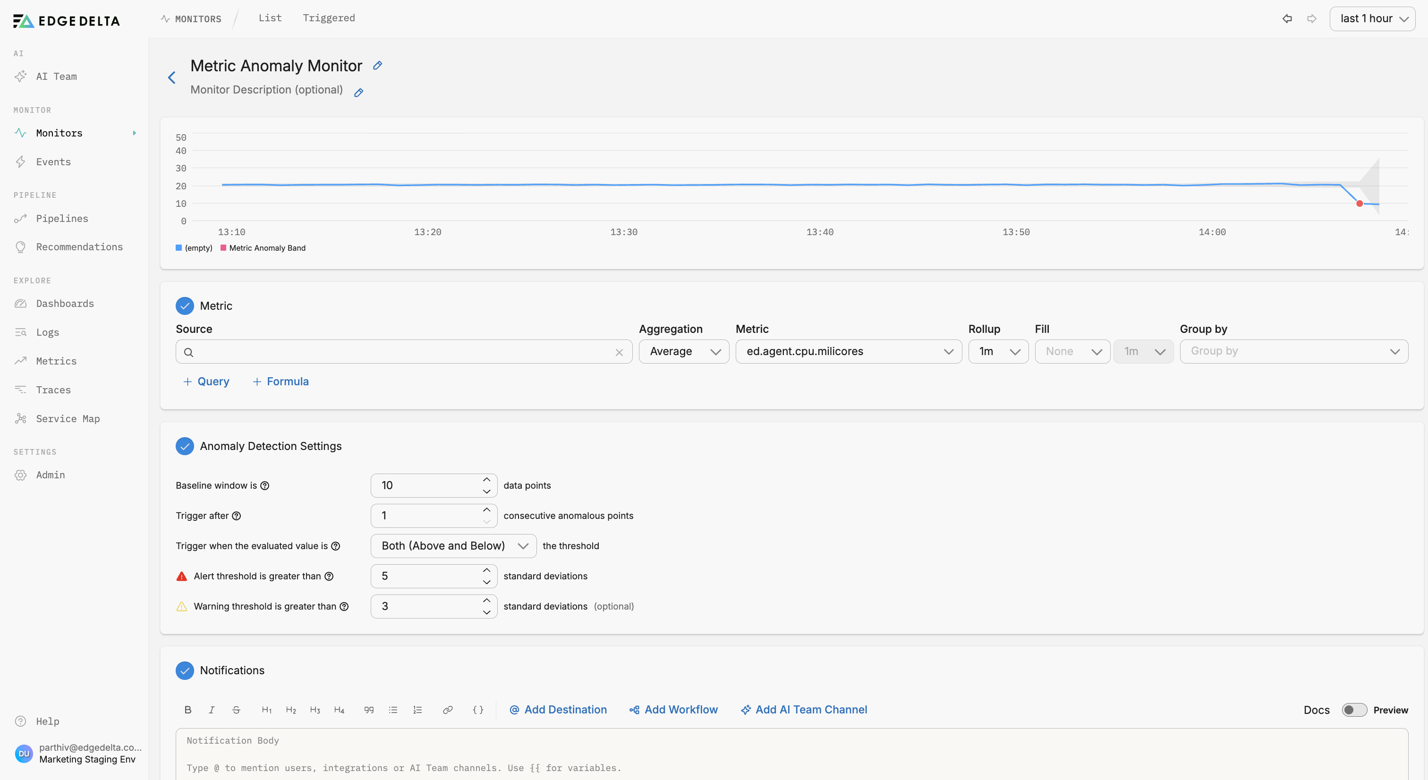The width and height of the screenshot is (1428, 780).
Task: Apply Heading 1 format
Action: pyautogui.click(x=267, y=710)
